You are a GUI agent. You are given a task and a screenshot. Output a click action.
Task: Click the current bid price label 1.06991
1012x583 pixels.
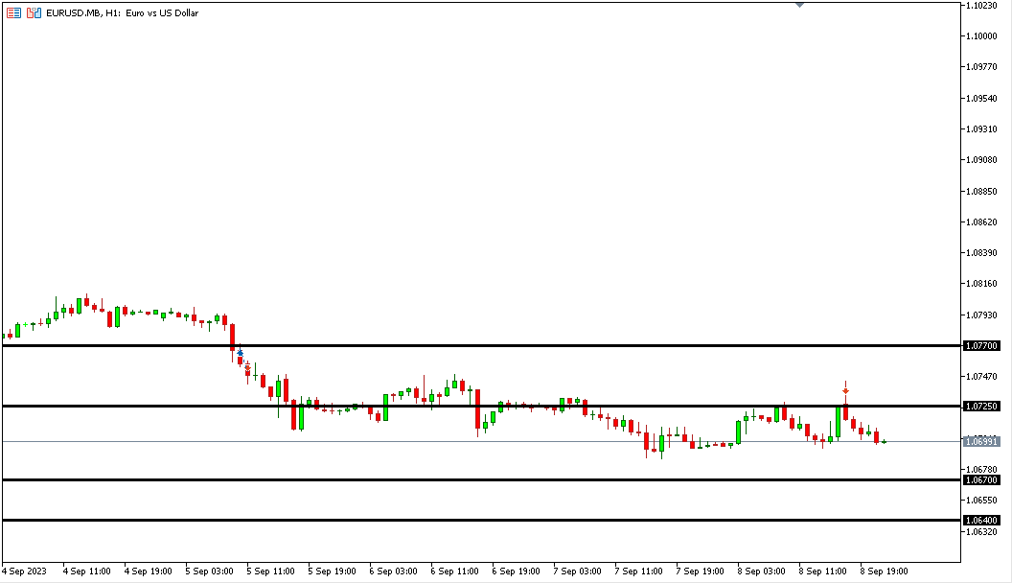click(x=981, y=442)
